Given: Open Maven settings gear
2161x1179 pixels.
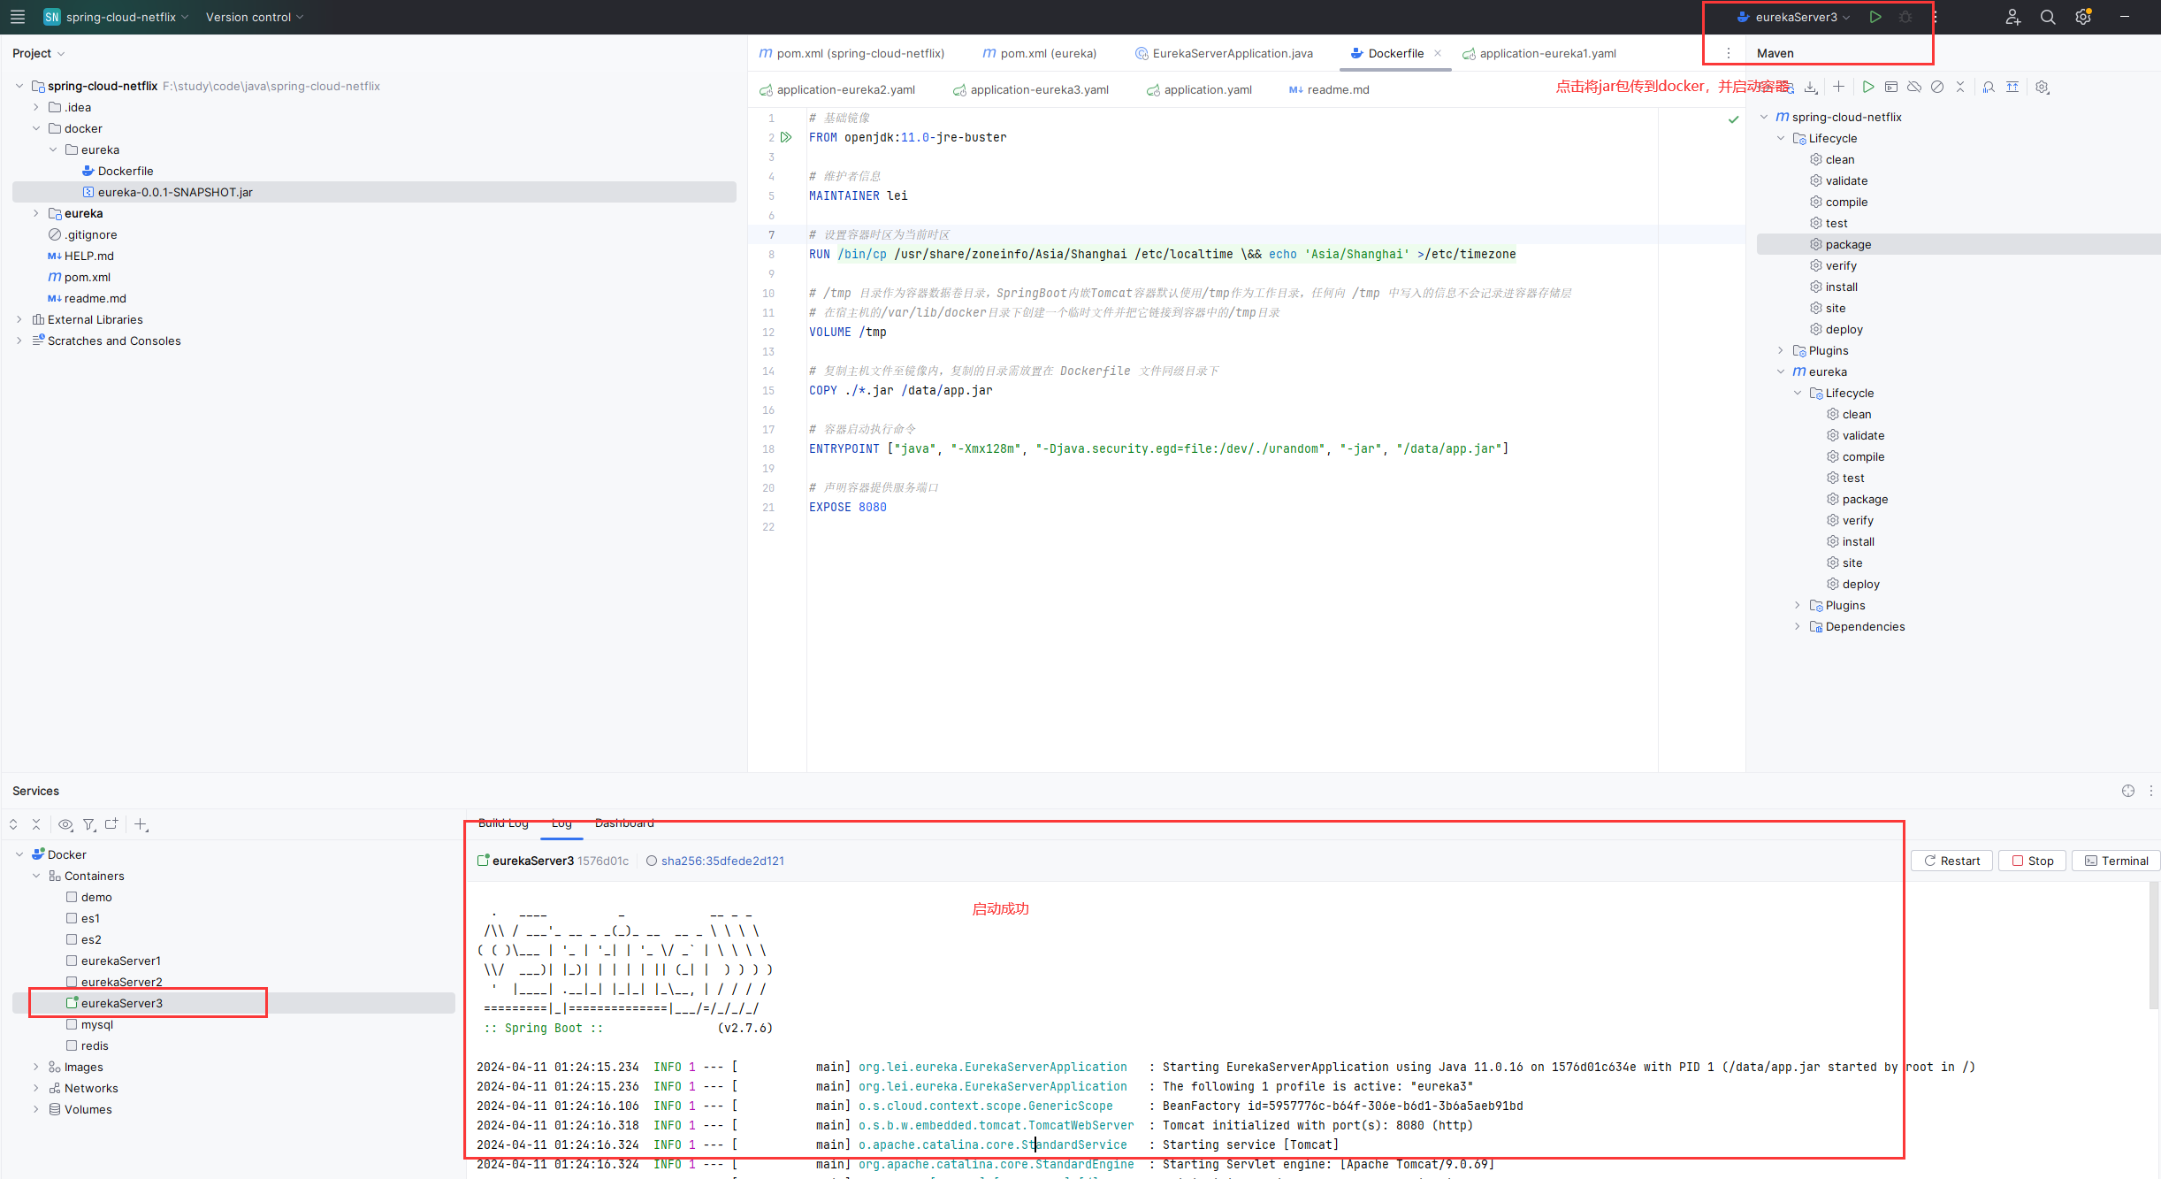Looking at the screenshot, I should [2043, 87].
